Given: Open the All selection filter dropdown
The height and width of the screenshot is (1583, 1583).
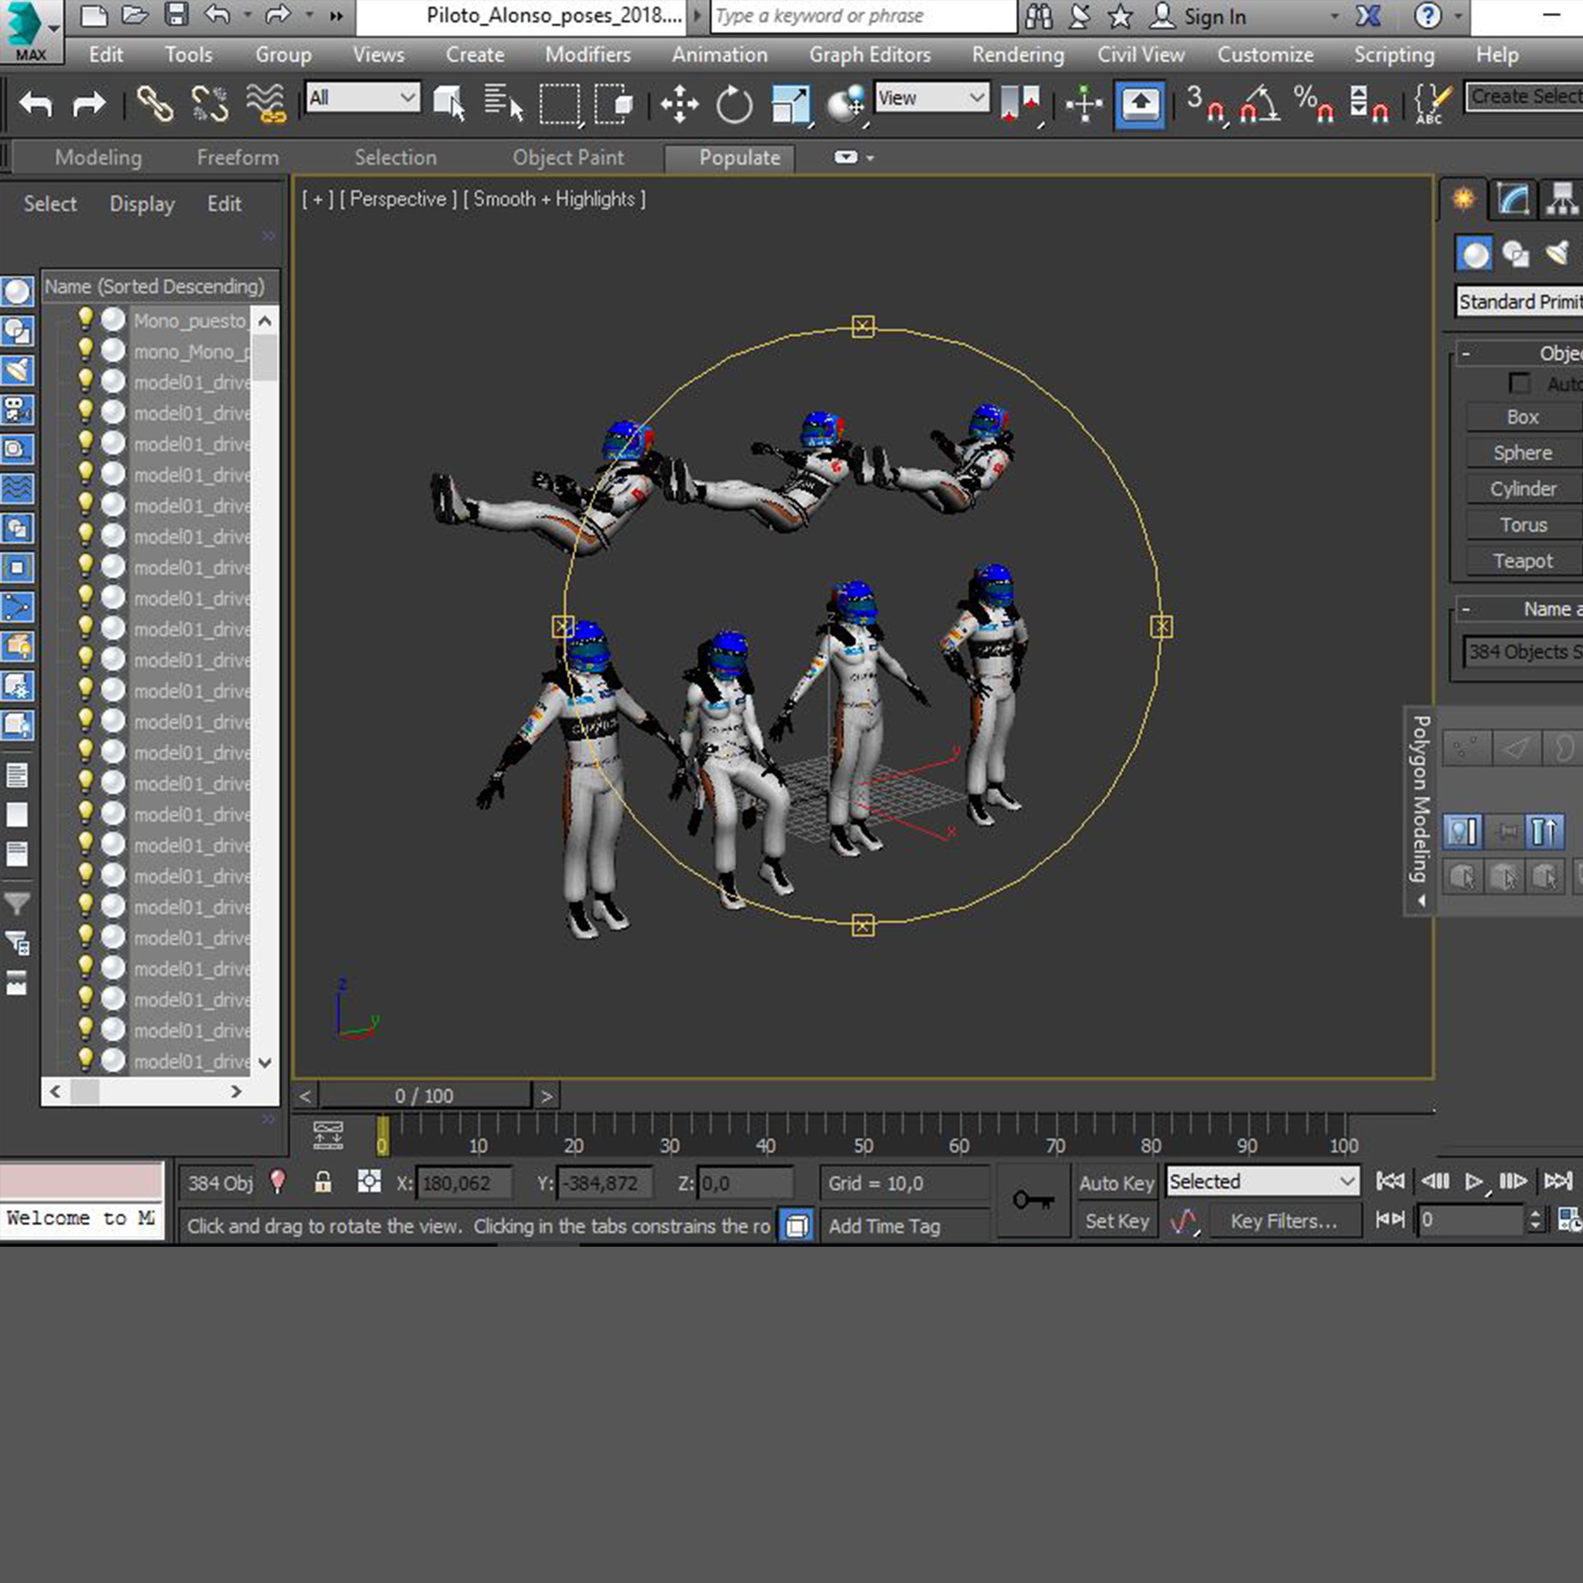Looking at the screenshot, I should tap(362, 98).
